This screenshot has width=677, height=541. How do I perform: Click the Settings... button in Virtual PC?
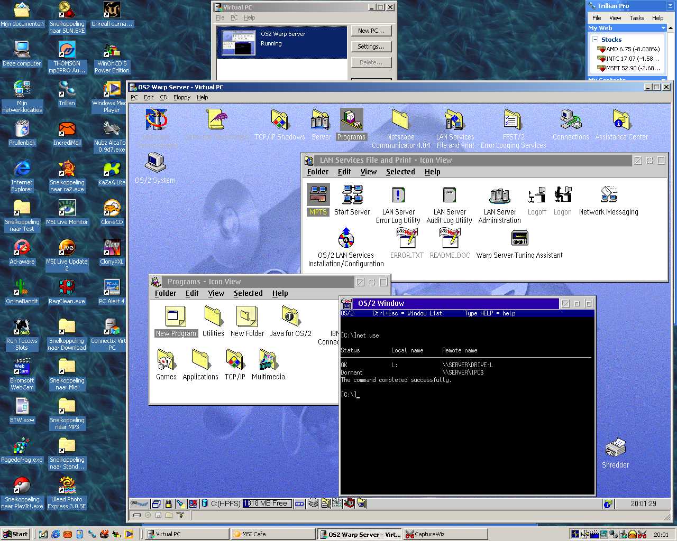371,46
